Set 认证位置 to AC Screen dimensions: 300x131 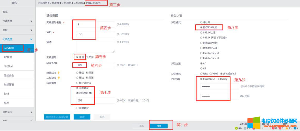point(201,63)
